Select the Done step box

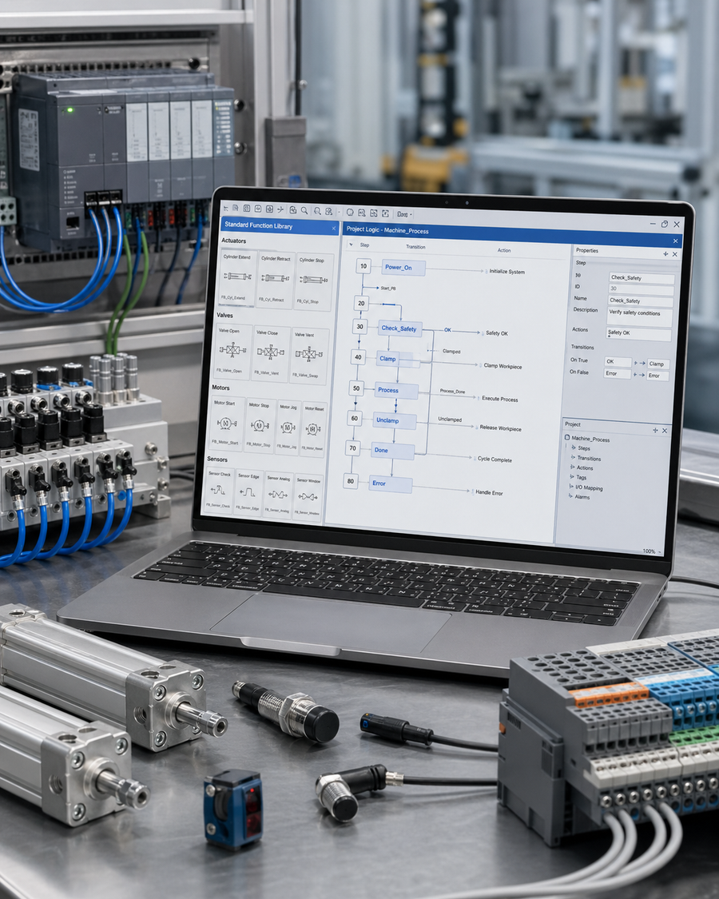[x=393, y=451]
